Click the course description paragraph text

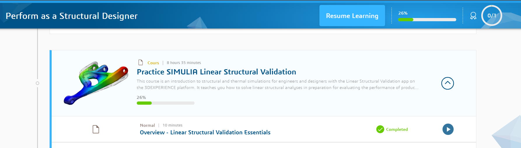pyautogui.click(x=277, y=84)
